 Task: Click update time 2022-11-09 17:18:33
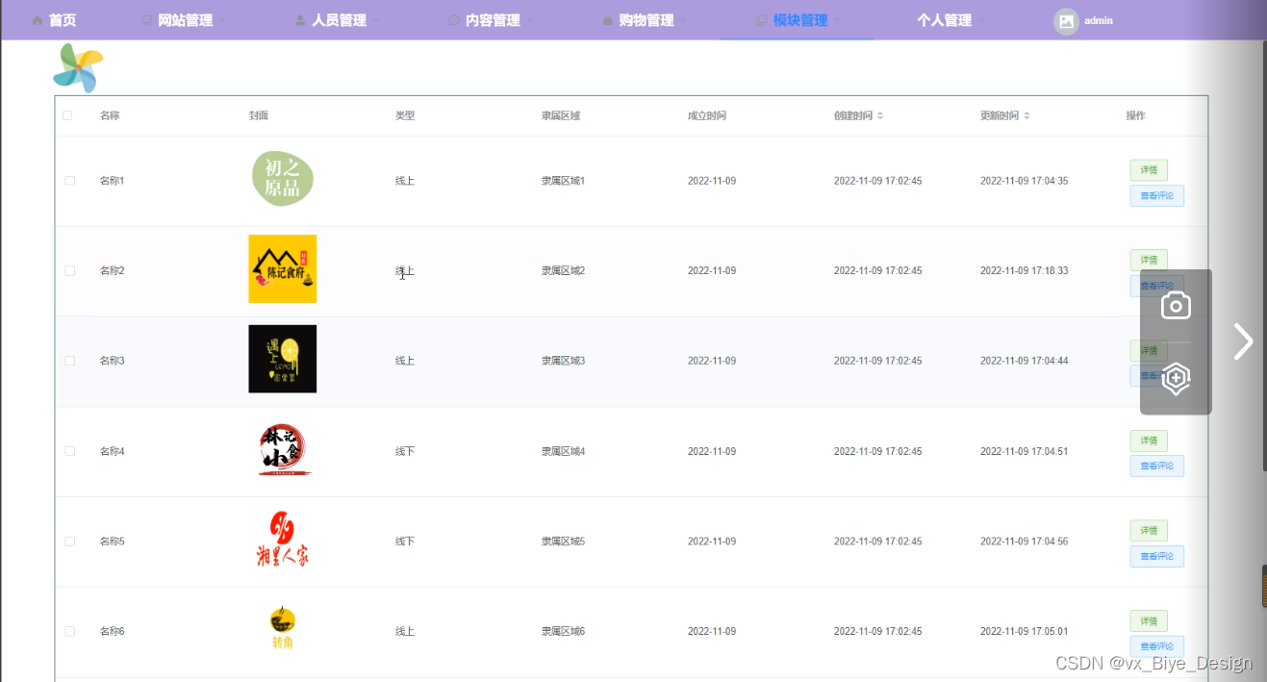pyautogui.click(x=1024, y=271)
